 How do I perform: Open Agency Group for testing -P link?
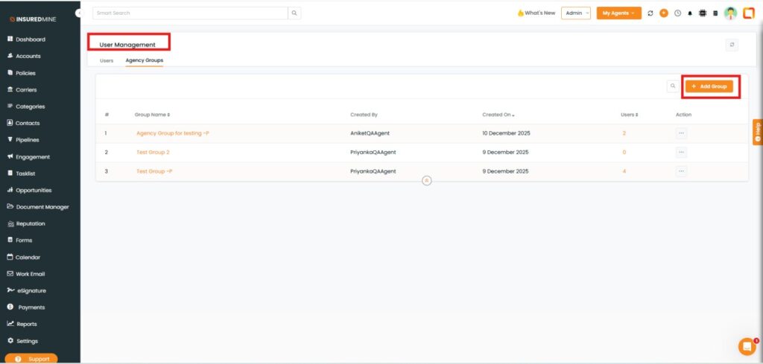click(172, 133)
